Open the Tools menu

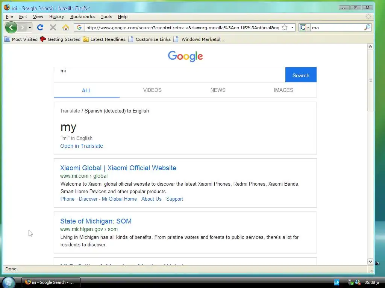click(x=106, y=16)
